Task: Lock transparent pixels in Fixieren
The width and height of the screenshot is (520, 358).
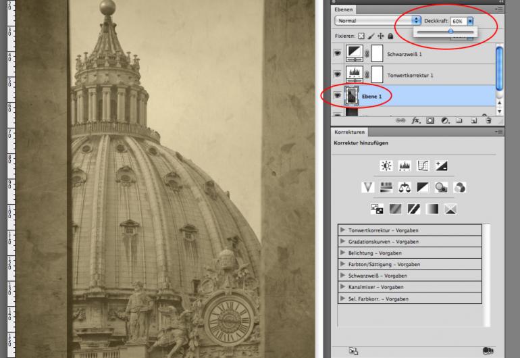Action: point(361,36)
